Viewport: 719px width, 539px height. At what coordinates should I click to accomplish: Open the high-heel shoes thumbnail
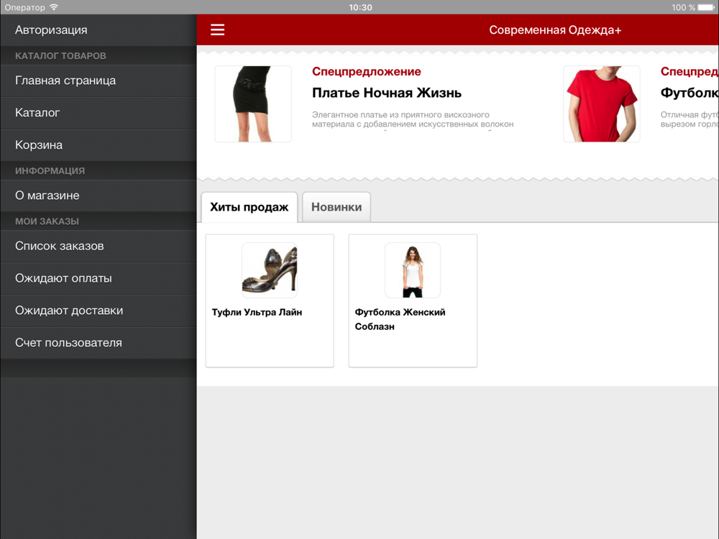pos(270,270)
